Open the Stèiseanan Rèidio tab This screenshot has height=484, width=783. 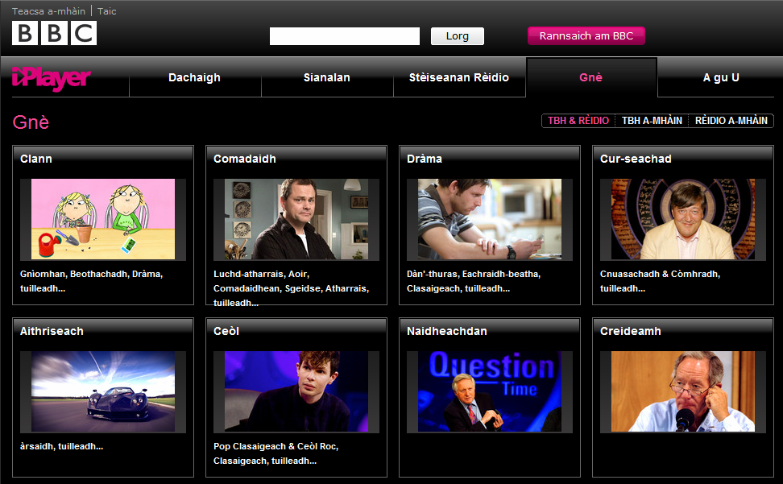pyautogui.click(x=459, y=78)
